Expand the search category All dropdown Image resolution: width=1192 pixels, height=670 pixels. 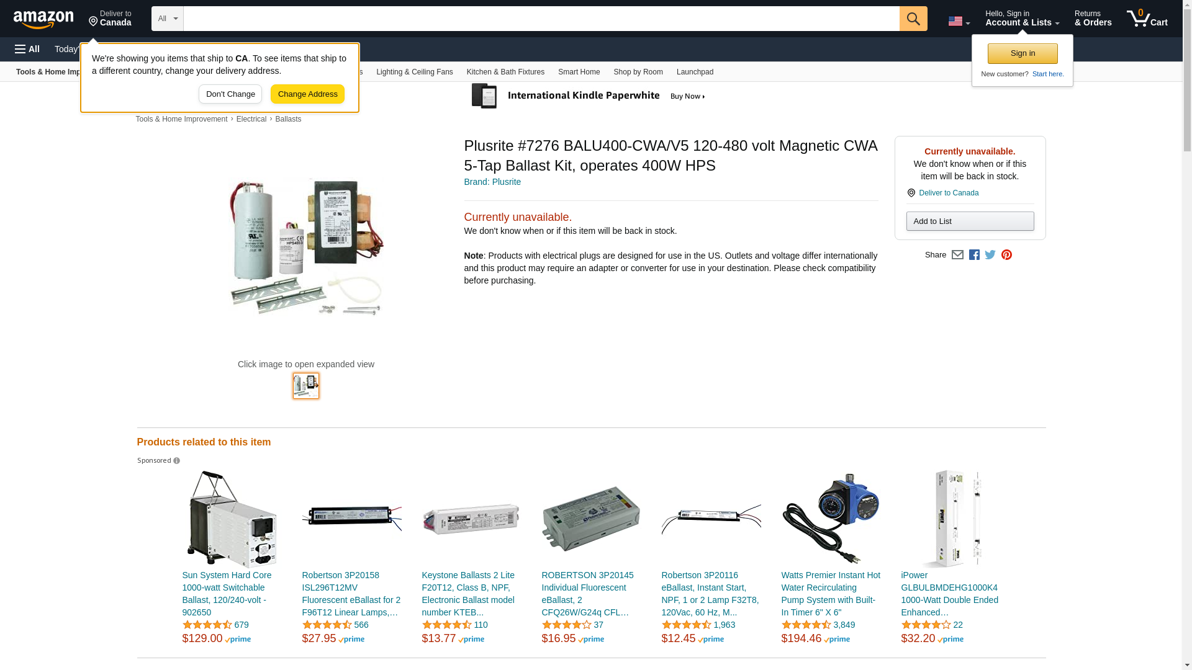tap(168, 19)
